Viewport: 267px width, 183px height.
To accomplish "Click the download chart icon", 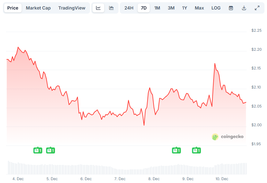I will pyautogui.click(x=244, y=8).
